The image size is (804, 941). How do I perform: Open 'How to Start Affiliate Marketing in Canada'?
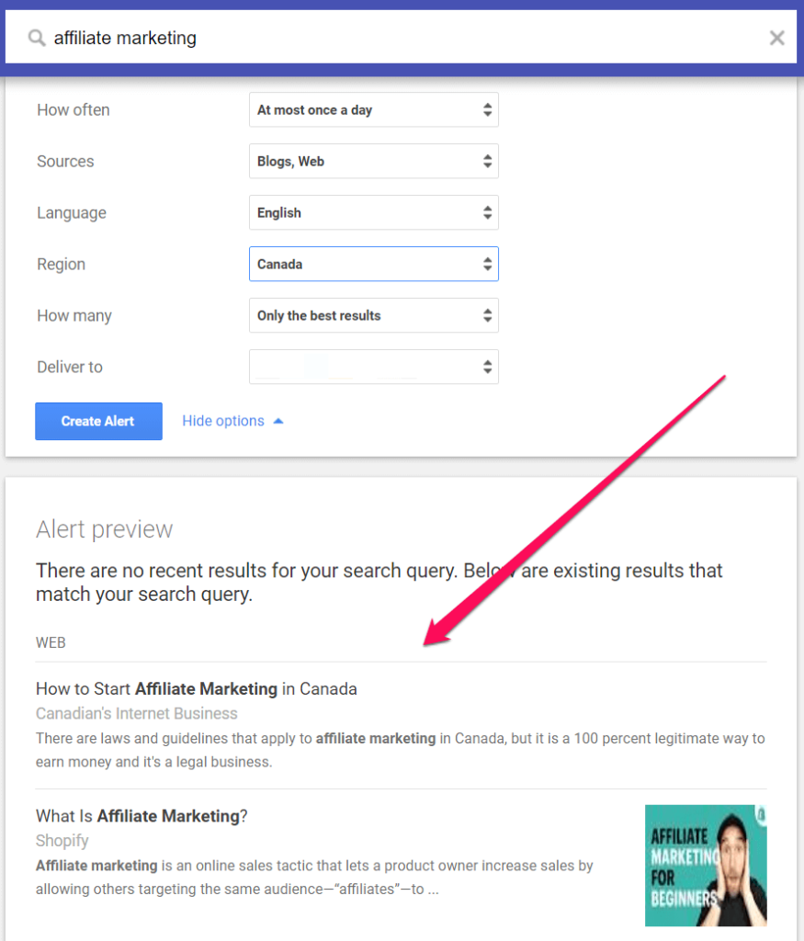tap(196, 688)
